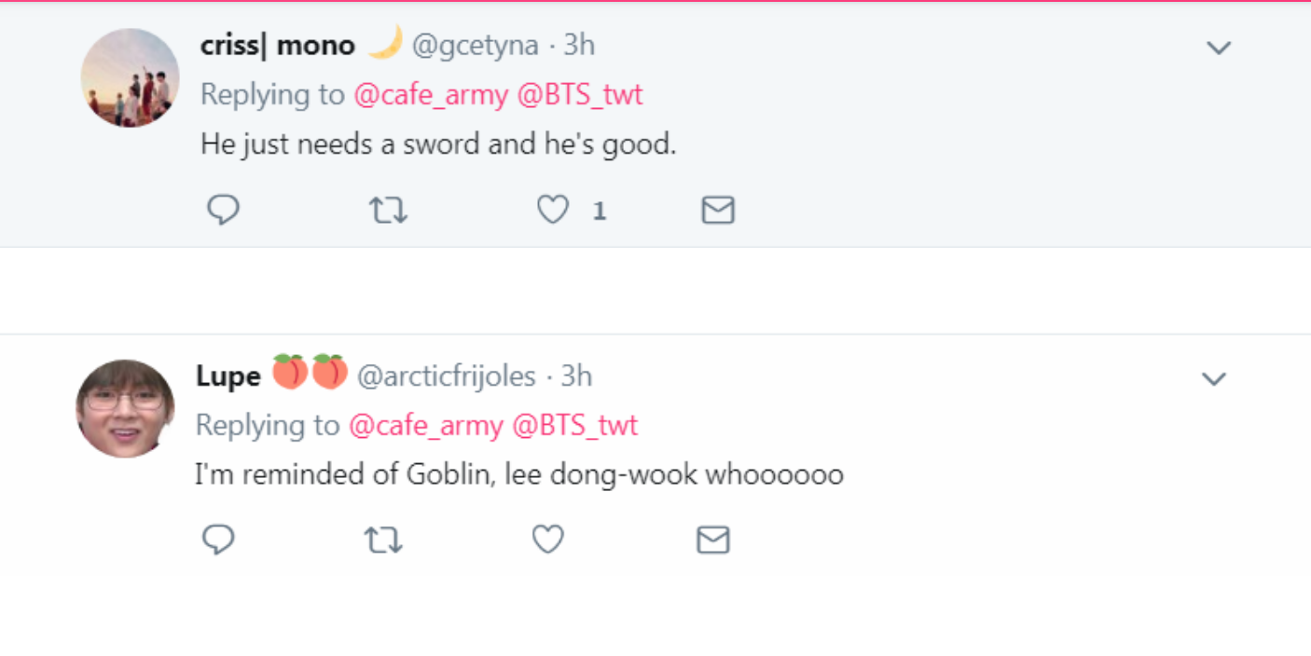1311x656 pixels.
Task: Retweet criss| mono's tweet
Action: tap(388, 211)
